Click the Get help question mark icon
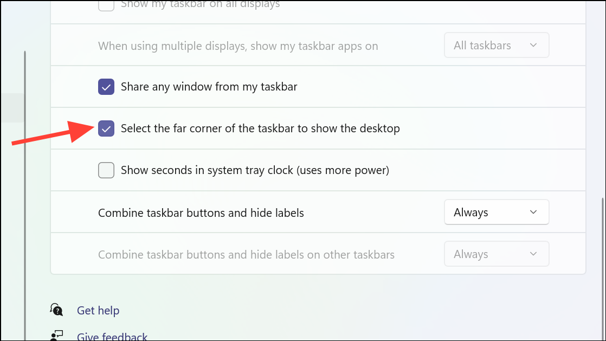This screenshot has height=341, width=606. 56,309
